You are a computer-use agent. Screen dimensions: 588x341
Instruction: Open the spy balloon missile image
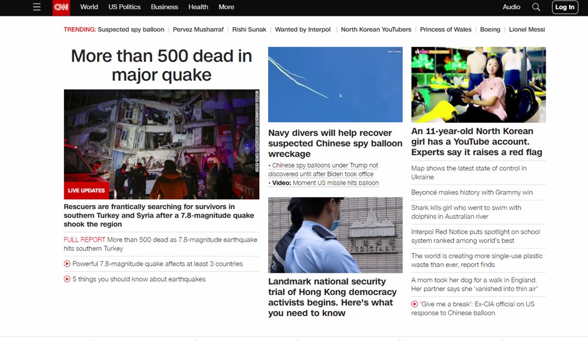coord(335,84)
